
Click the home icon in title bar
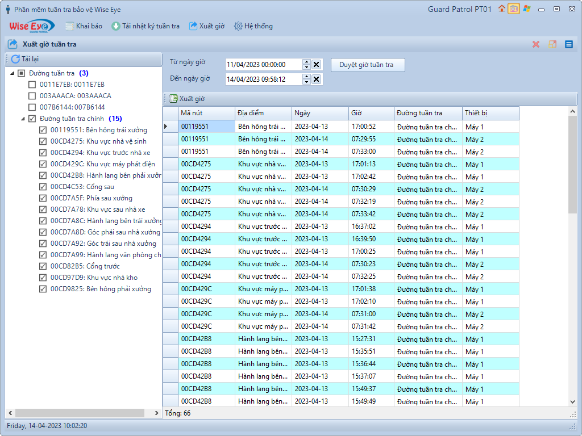point(501,9)
